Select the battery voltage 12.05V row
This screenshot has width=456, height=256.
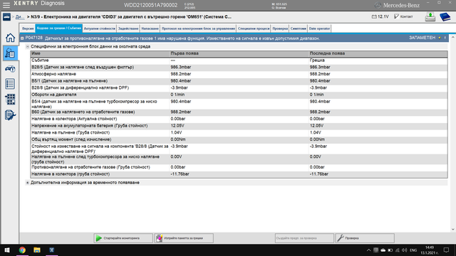239,126
